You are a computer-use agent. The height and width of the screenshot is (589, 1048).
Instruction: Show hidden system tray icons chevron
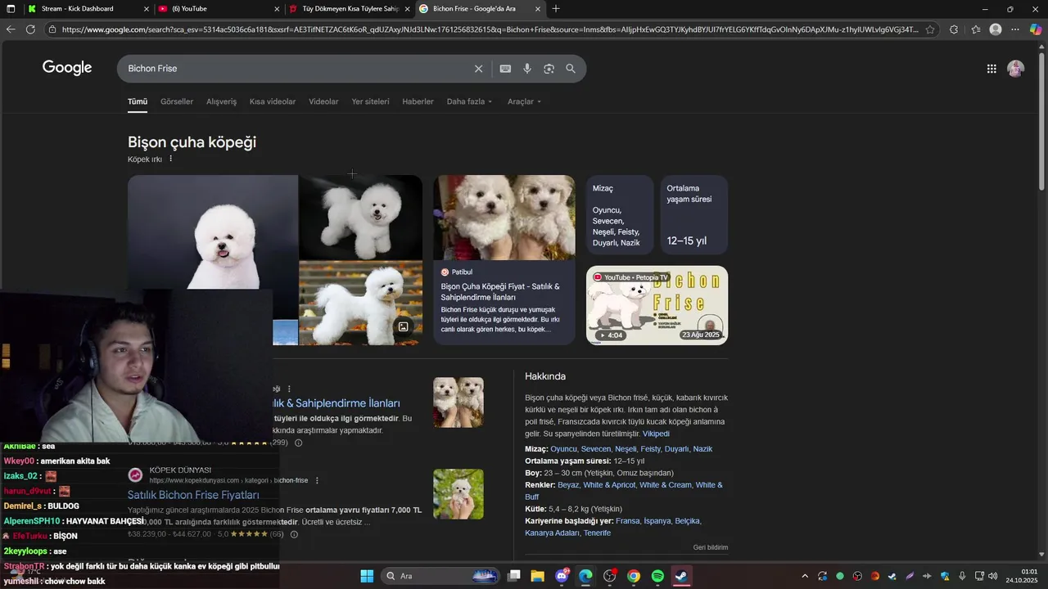[x=805, y=576]
